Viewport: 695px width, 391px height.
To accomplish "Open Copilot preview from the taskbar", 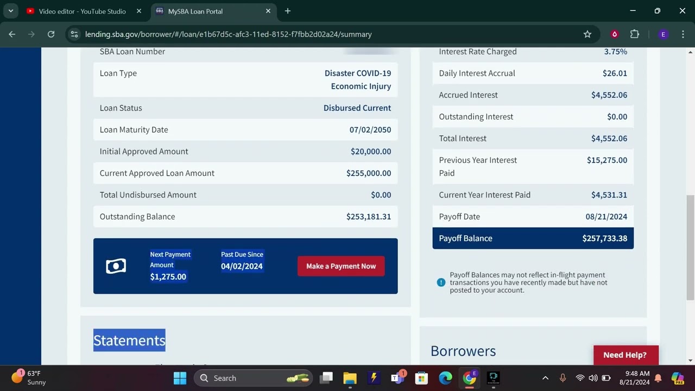I will (678, 378).
